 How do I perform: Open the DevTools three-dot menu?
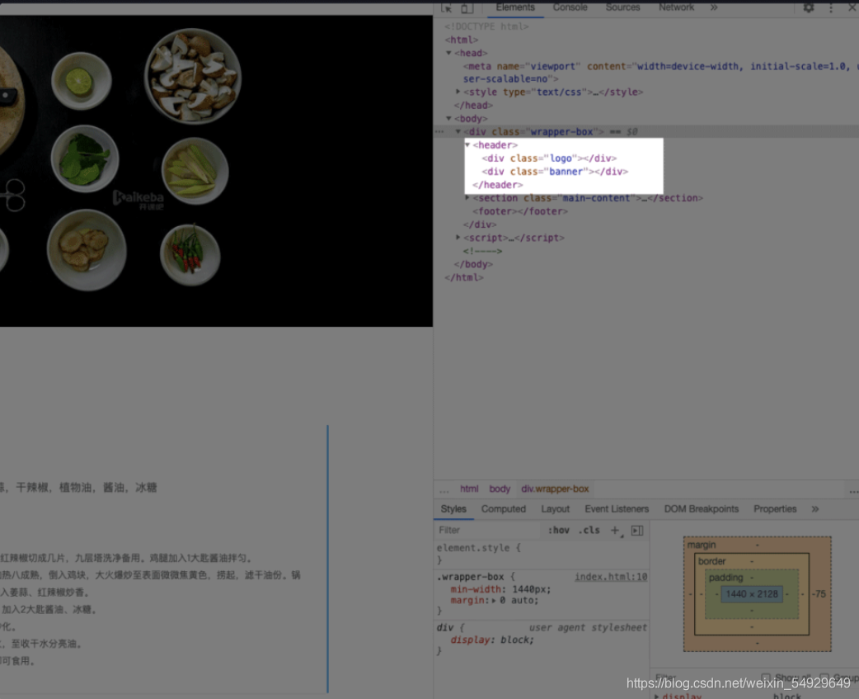[x=831, y=7]
